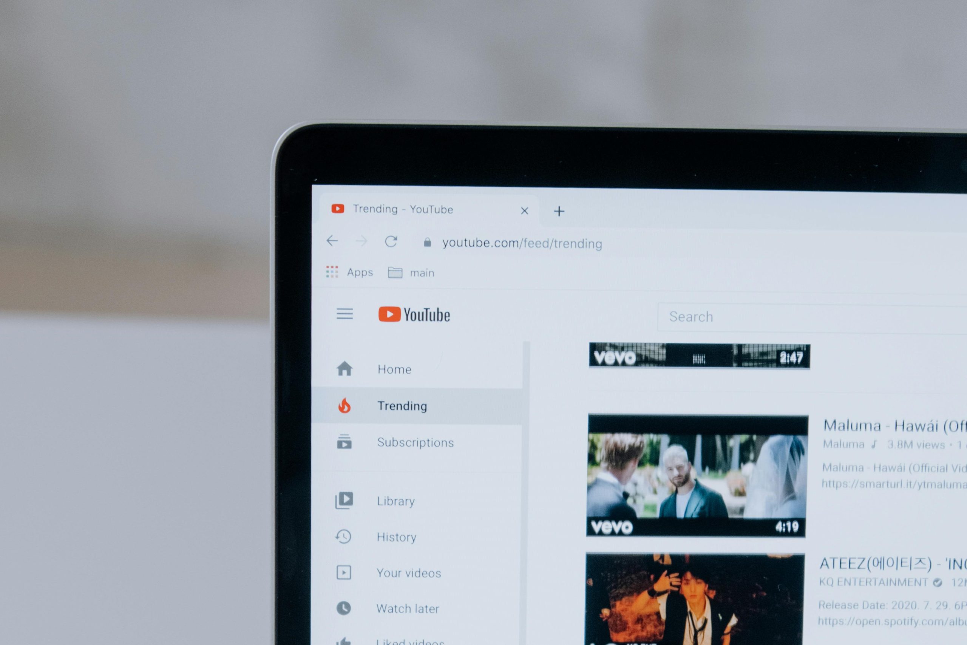Screen dimensions: 967x645
Task: Click the browser back arrow button
Action: click(333, 240)
